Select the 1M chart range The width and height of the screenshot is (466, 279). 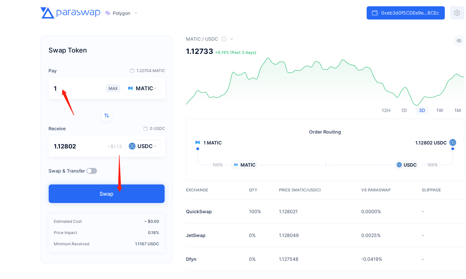coord(458,110)
